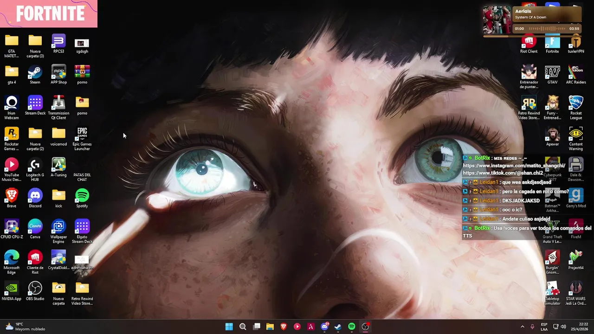The width and height of the screenshot is (594, 334).
Task: Launch Spotify desktop shortcut
Action: 82,199
